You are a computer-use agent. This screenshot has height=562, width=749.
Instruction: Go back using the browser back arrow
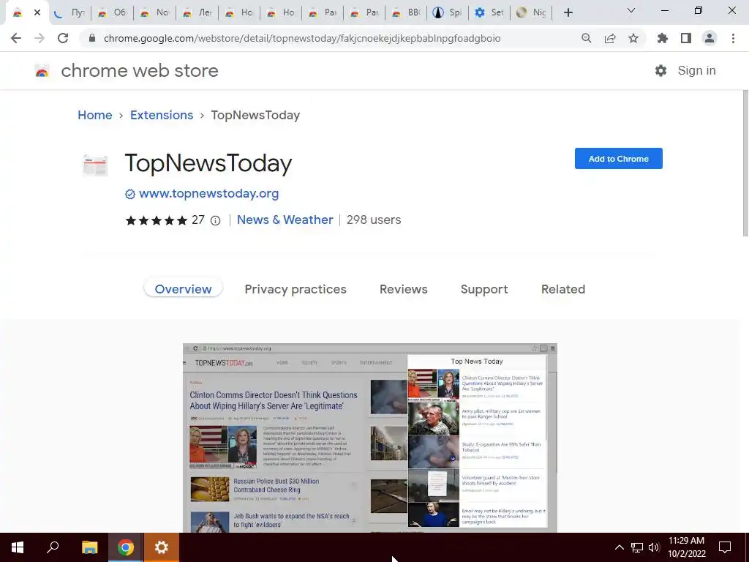tap(16, 38)
